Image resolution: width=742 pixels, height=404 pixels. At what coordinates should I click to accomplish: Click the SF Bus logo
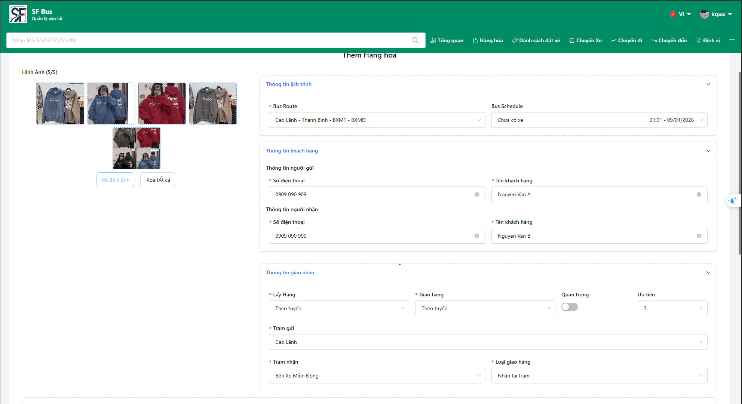(18, 15)
